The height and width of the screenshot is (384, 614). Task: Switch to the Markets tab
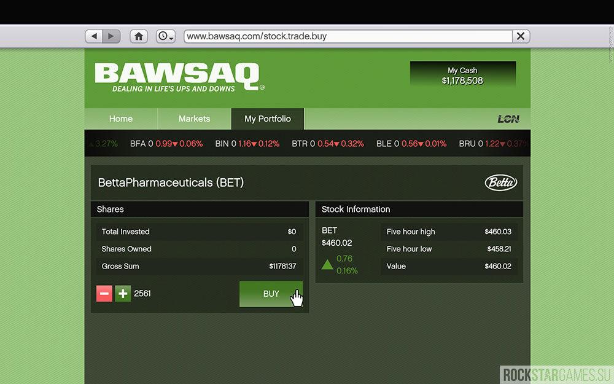(x=194, y=119)
